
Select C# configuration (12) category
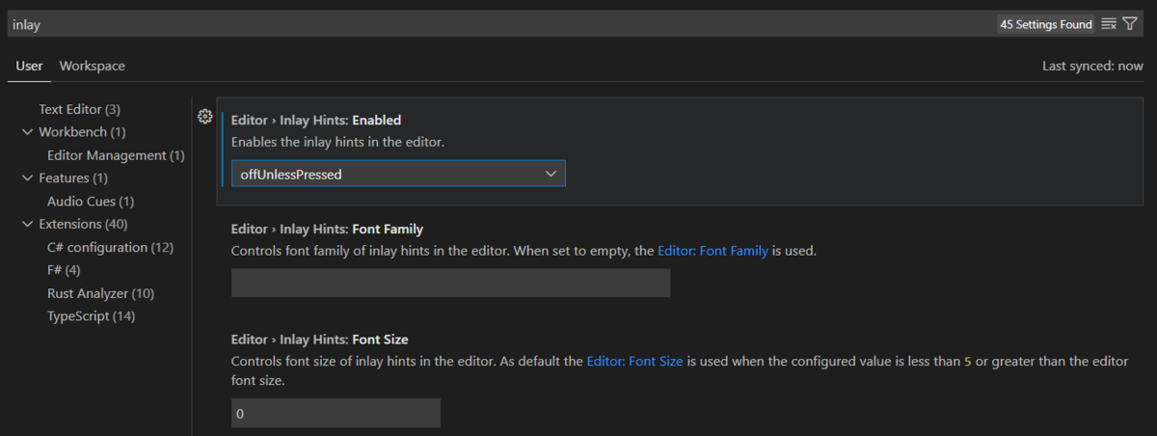(x=110, y=247)
